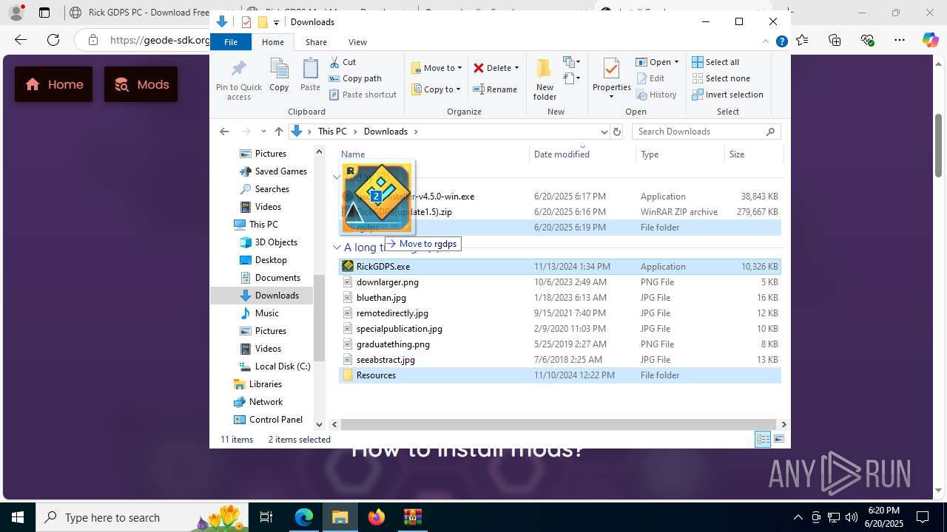Expand the Open dropdown arrow

click(676, 62)
